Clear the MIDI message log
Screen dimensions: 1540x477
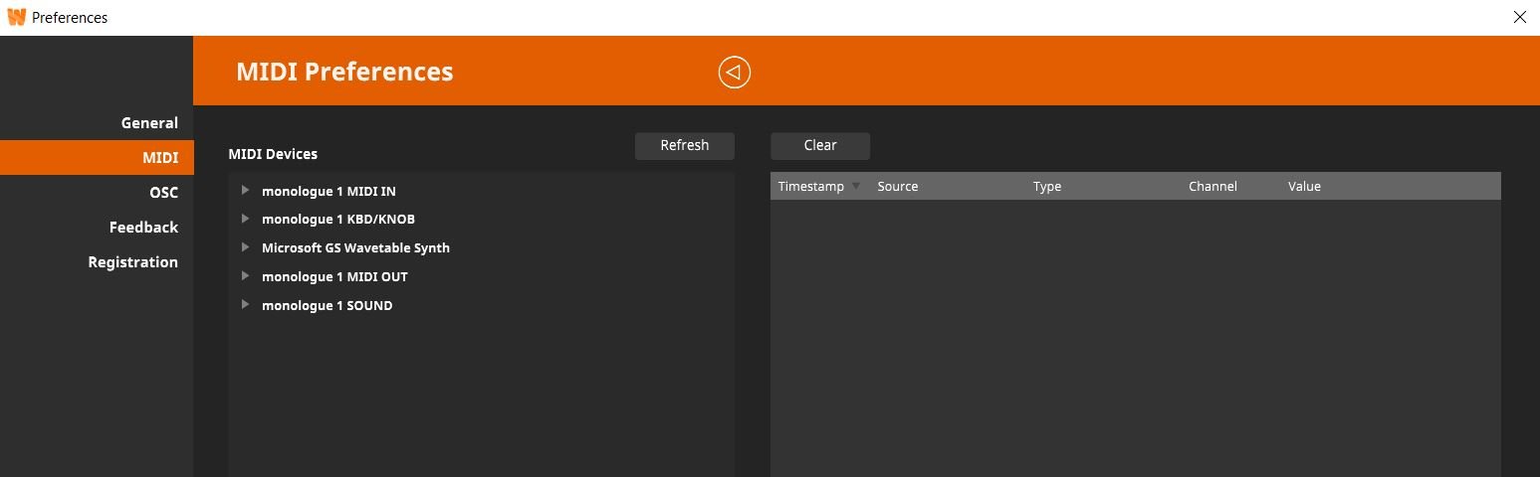(819, 145)
